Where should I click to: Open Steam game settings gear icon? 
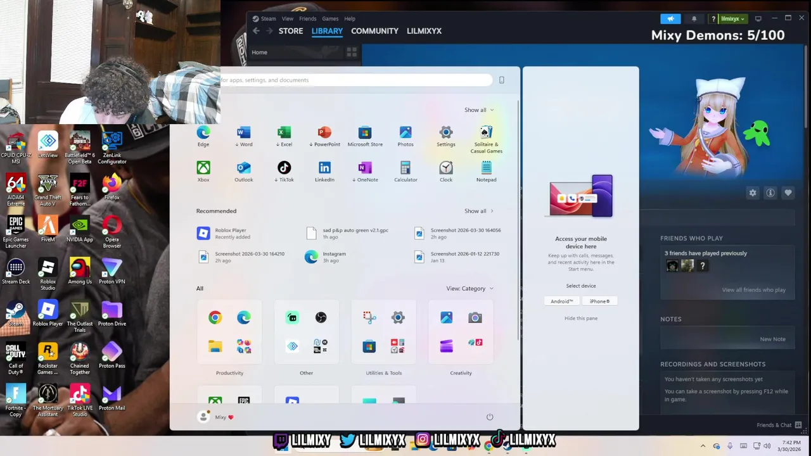point(753,193)
